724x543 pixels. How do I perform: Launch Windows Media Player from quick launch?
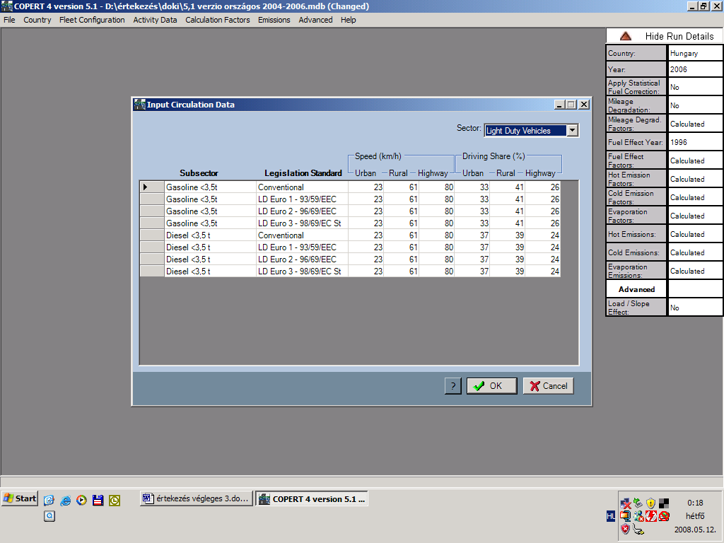click(x=82, y=500)
